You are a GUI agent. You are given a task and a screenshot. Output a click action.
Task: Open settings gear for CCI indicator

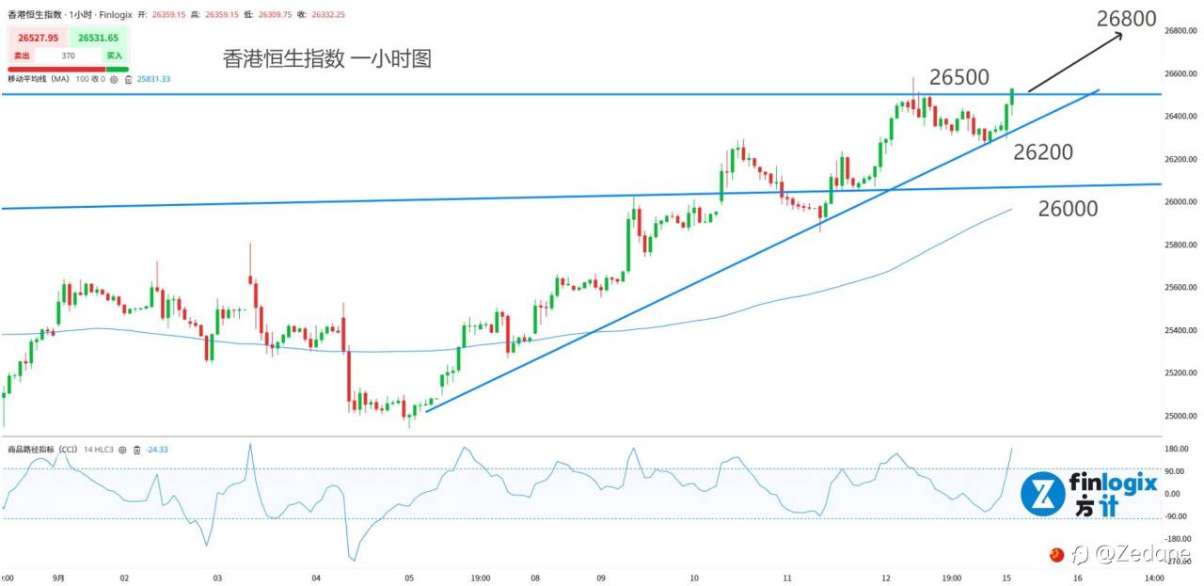point(122,450)
